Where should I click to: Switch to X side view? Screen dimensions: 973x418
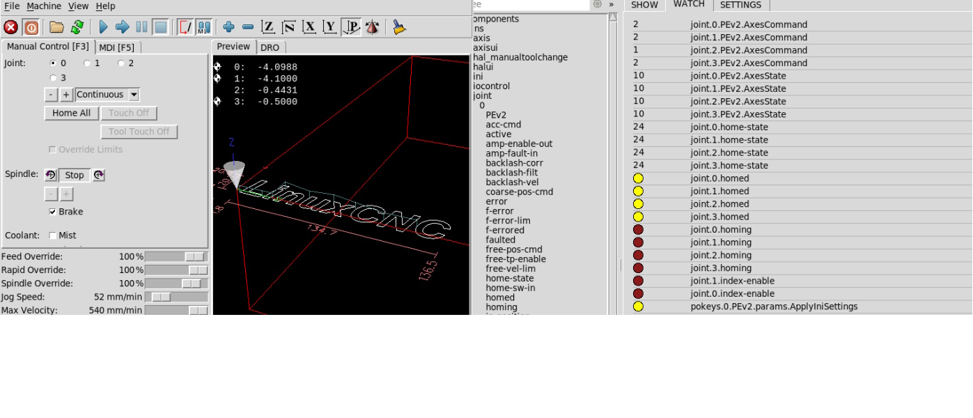tap(309, 27)
